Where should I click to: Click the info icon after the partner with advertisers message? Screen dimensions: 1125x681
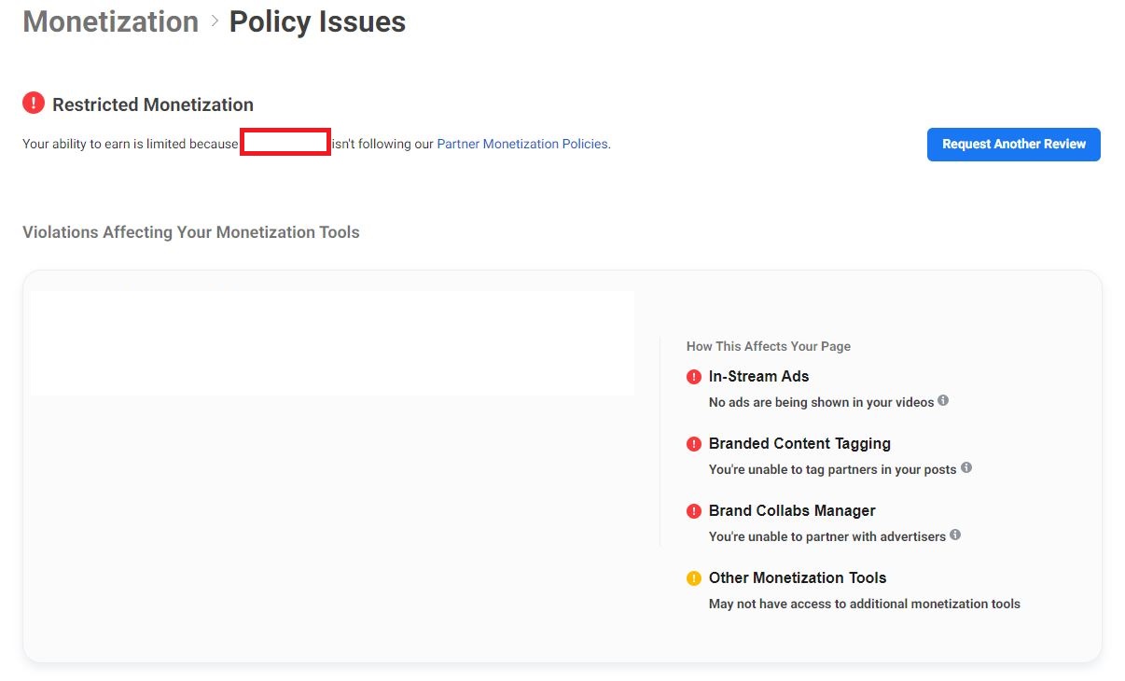tap(955, 535)
